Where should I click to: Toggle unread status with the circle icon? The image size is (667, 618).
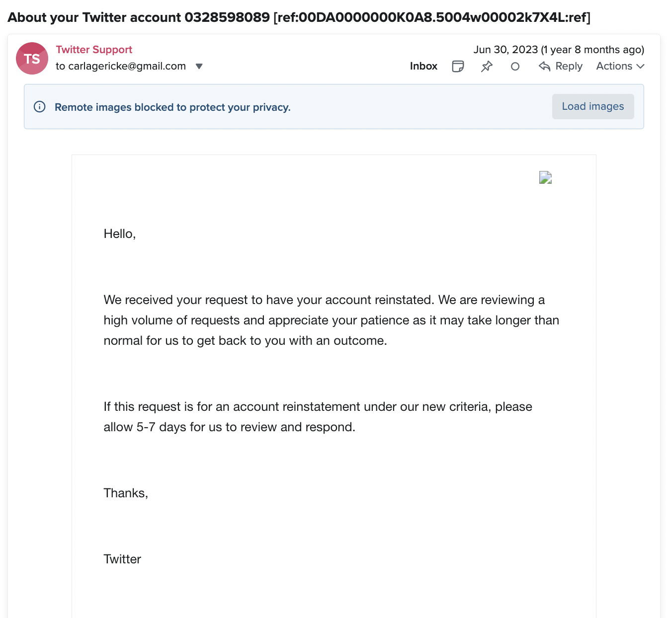point(515,66)
